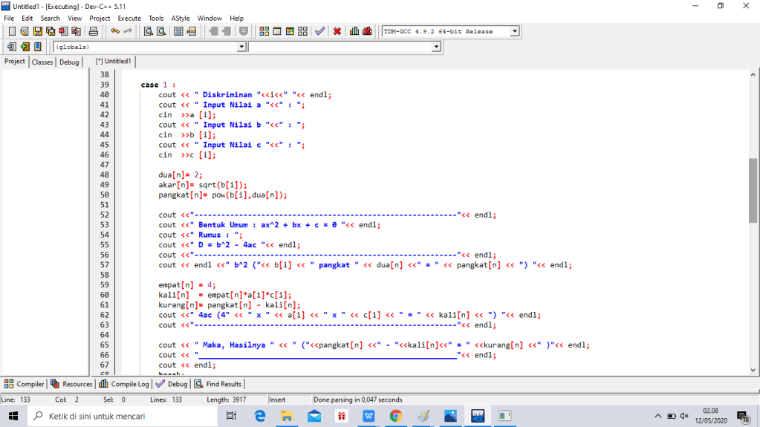Image resolution: width=760 pixels, height=427 pixels.
Task: Open the Compile Log bottom tab
Action: (125, 384)
